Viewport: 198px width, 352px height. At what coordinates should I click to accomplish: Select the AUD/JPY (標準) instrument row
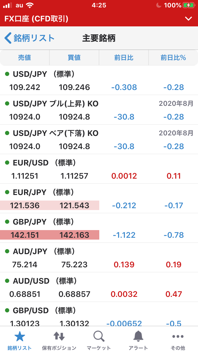click(x=99, y=258)
